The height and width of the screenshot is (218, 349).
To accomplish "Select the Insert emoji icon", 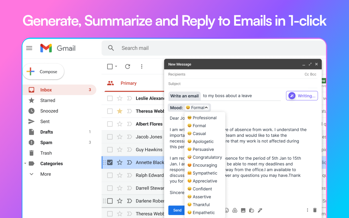I will (x=227, y=210).
